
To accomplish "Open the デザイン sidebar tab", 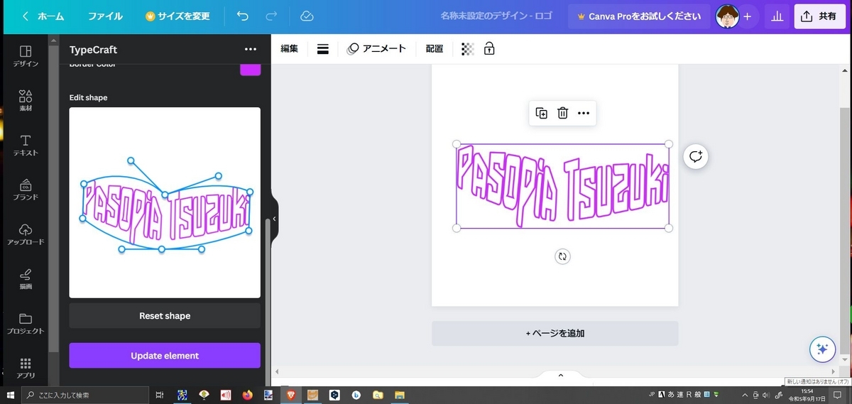I will click(26, 56).
